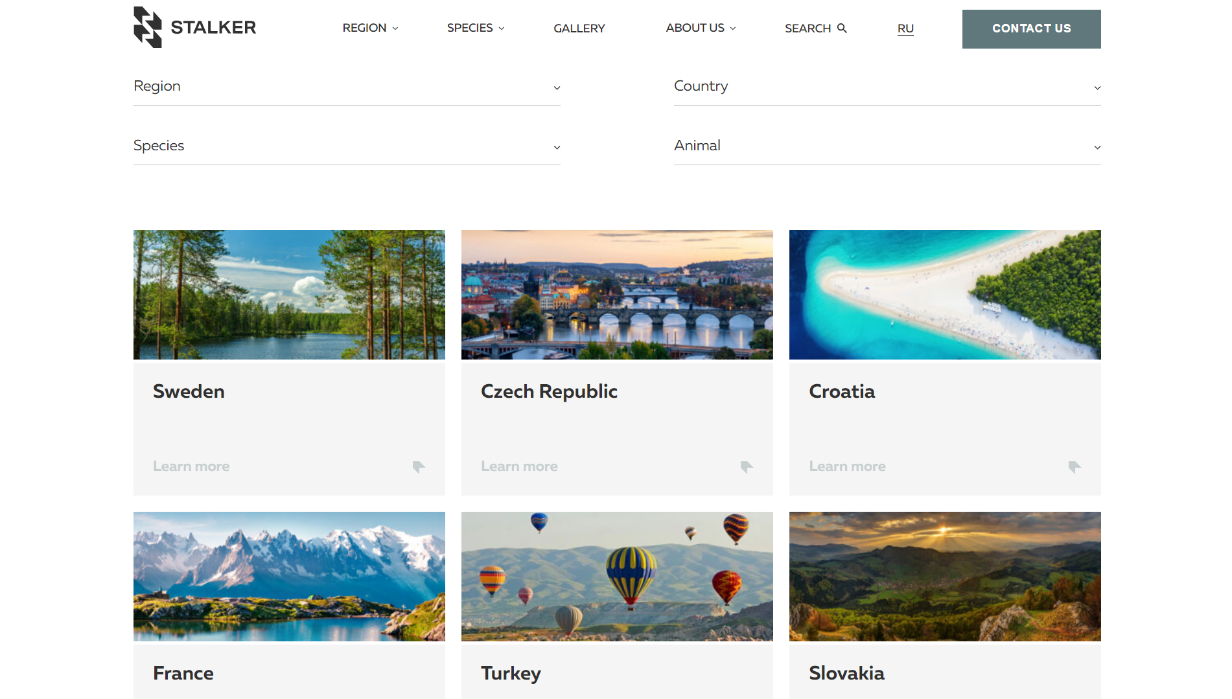Click Learn more under Croatia
This screenshot has height=699, width=1232.
[x=847, y=466]
